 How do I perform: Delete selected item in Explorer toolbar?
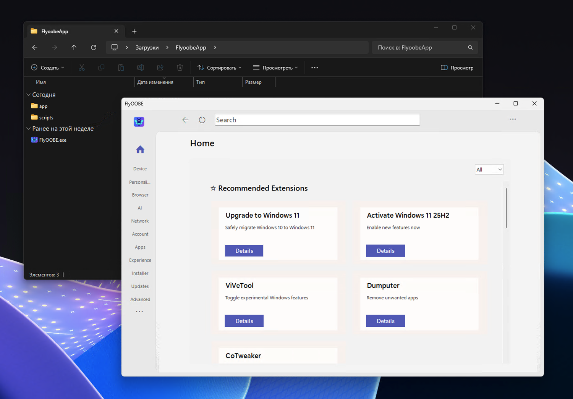180,68
